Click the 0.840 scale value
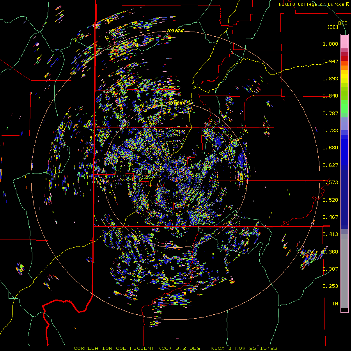 pos(330,96)
